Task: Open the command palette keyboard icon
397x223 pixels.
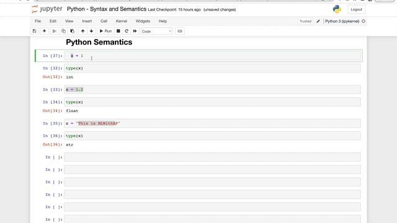Action: [180, 31]
